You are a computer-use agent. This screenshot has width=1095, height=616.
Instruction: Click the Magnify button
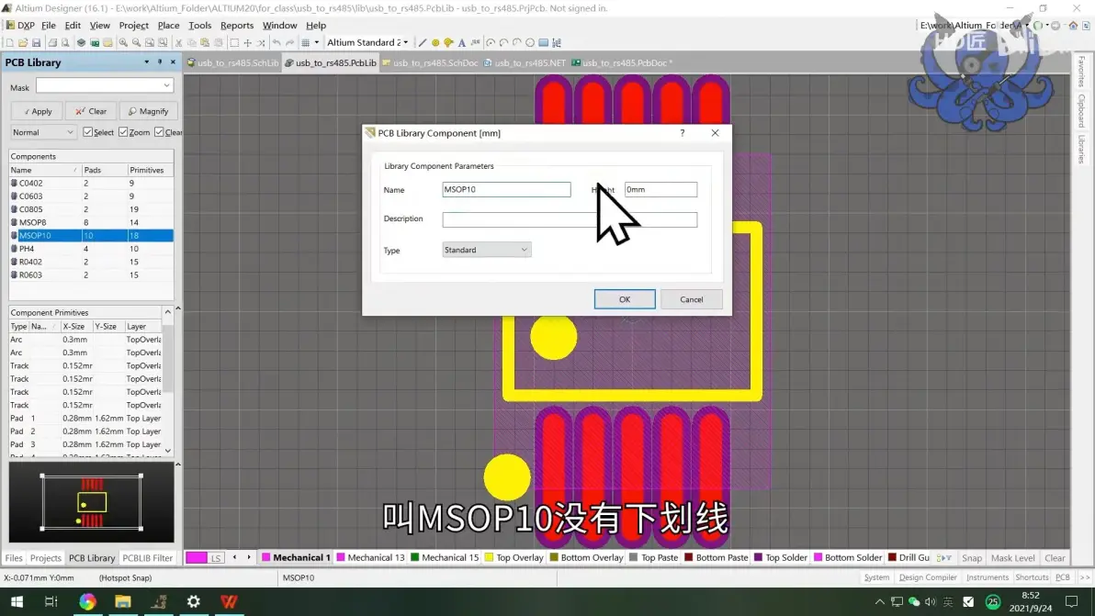[x=148, y=111]
